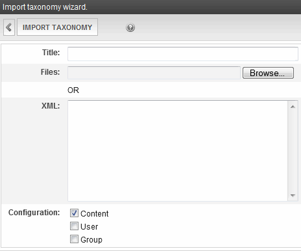
Task: Click the XML area scrollbar track
Action: (293, 151)
